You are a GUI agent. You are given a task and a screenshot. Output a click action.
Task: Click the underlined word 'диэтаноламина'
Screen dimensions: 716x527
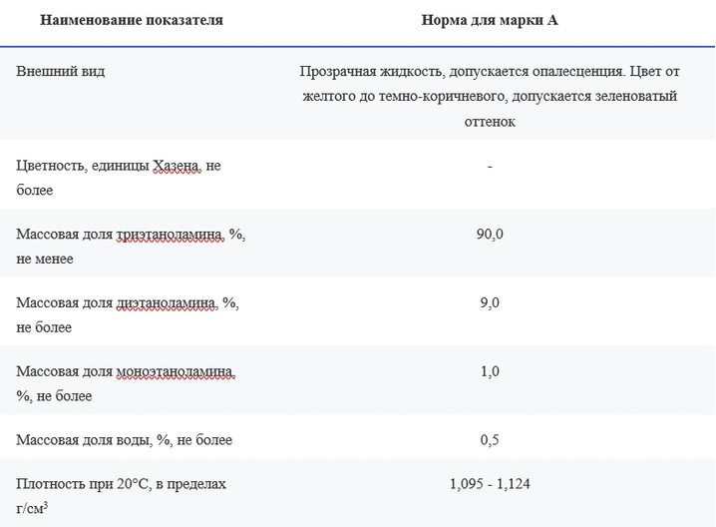point(167,302)
